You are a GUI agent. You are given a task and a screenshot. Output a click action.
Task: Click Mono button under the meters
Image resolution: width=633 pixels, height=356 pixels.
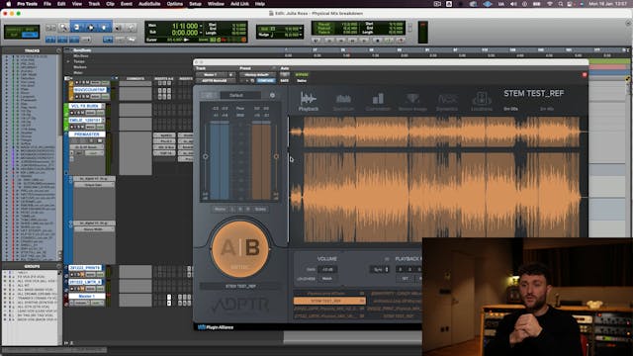click(x=220, y=209)
